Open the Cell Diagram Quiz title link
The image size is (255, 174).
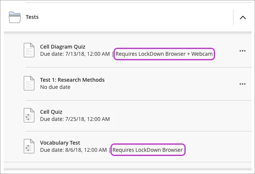coord(63,47)
